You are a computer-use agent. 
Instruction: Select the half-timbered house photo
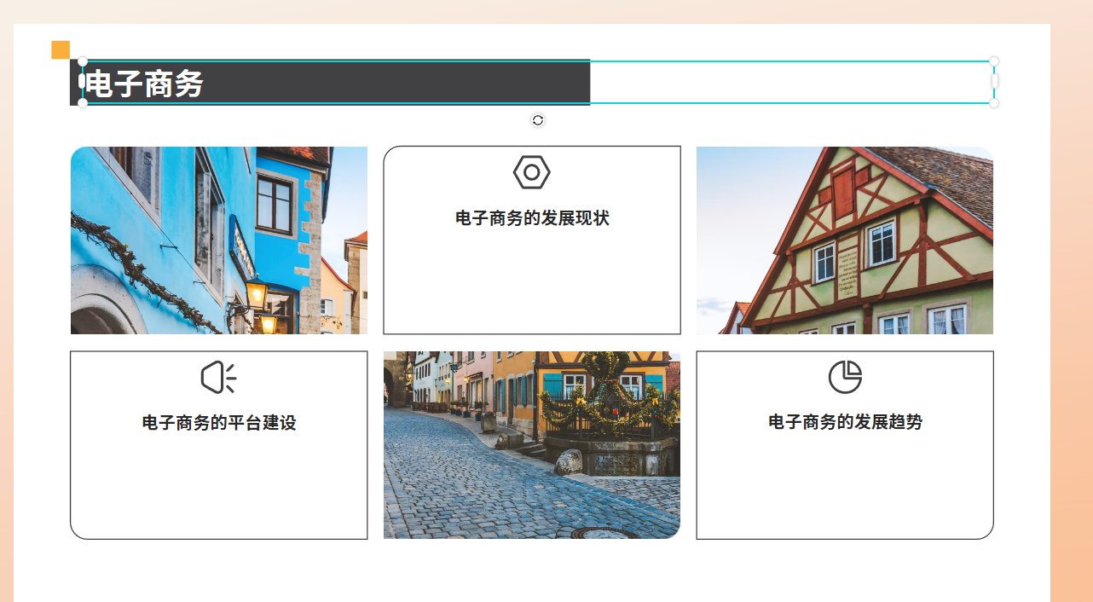844,240
